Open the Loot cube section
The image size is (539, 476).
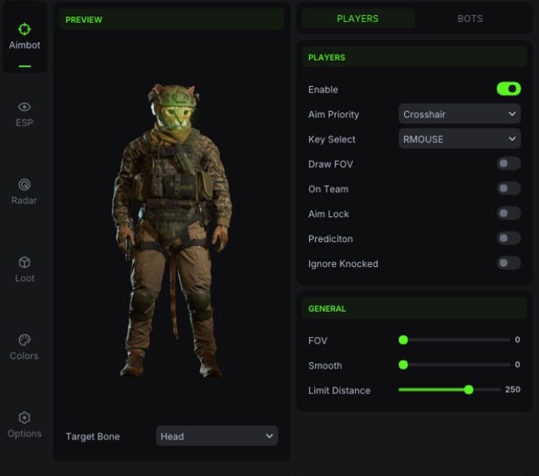tap(24, 269)
